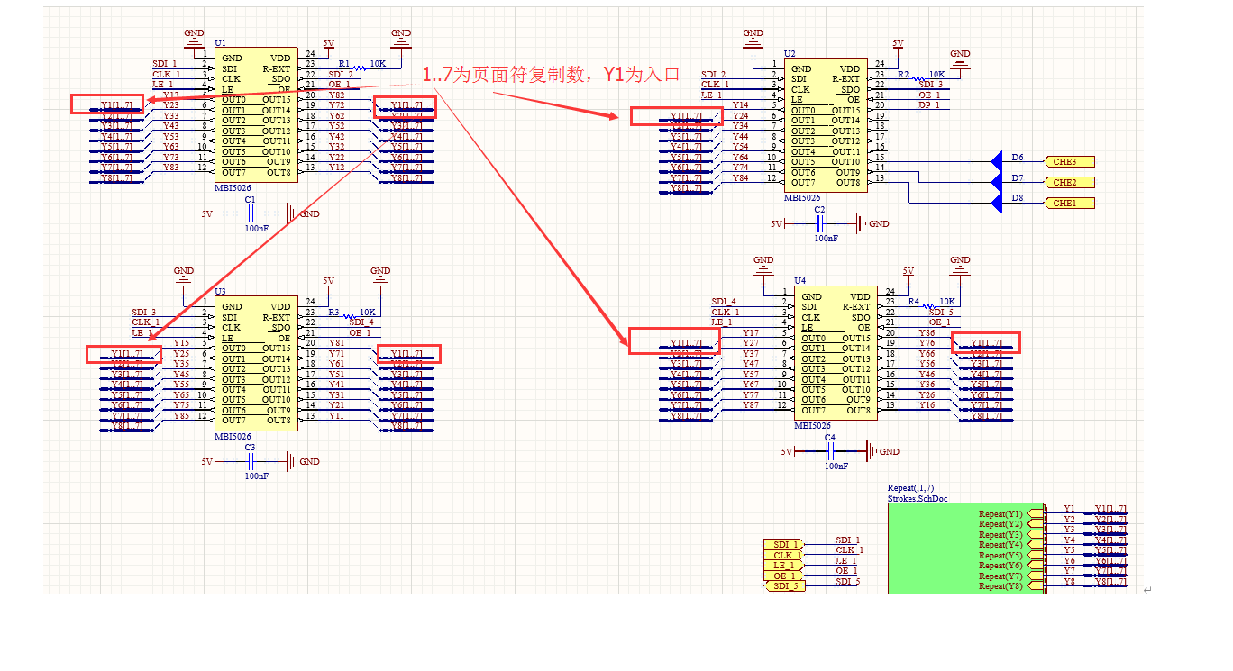This screenshot has width=1233, height=671.
Task: Select net label Y82 on U1
Action: 336,95
